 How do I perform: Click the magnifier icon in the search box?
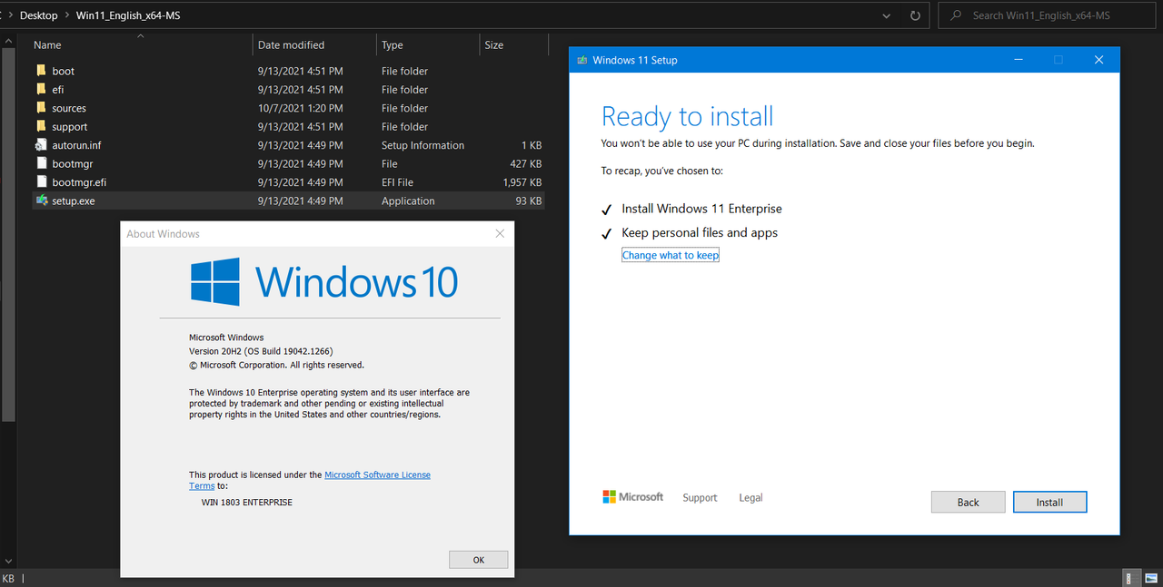pyautogui.click(x=956, y=15)
